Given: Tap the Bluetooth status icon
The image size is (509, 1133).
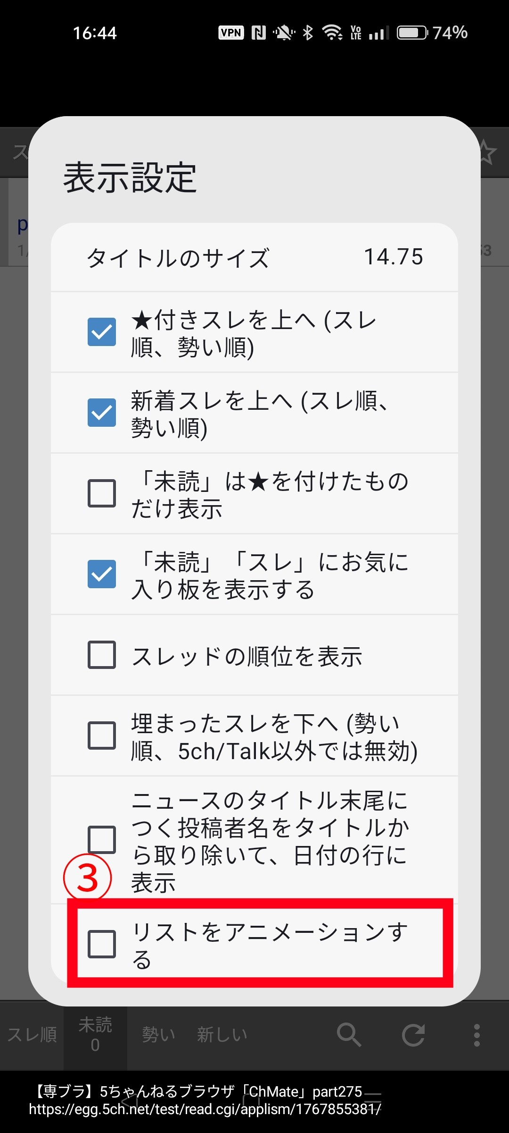Looking at the screenshot, I should point(308,33).
